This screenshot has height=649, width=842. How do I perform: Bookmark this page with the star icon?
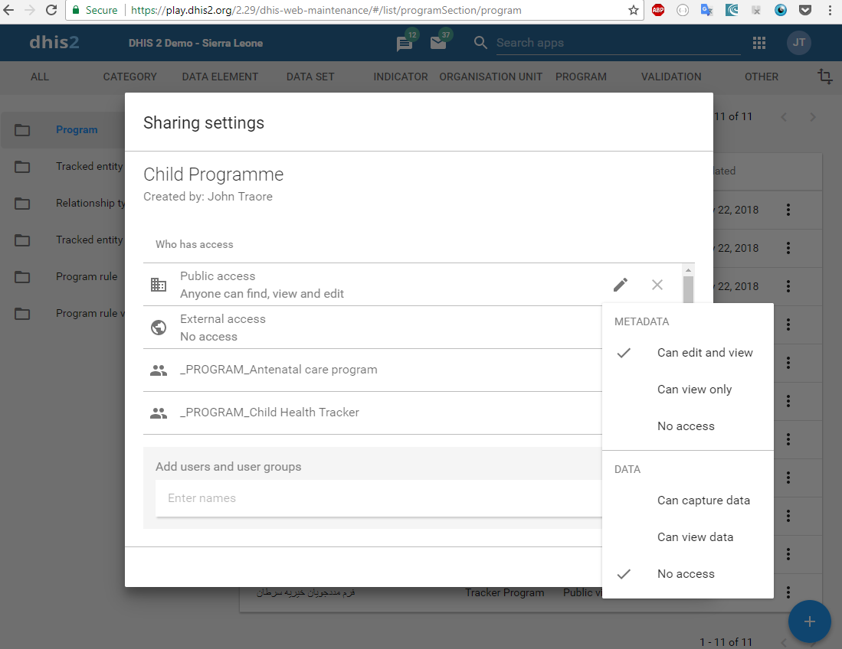633,11
